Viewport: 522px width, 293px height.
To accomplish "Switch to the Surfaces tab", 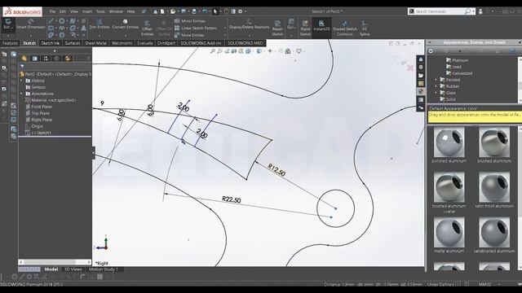I will click(73, 43).
